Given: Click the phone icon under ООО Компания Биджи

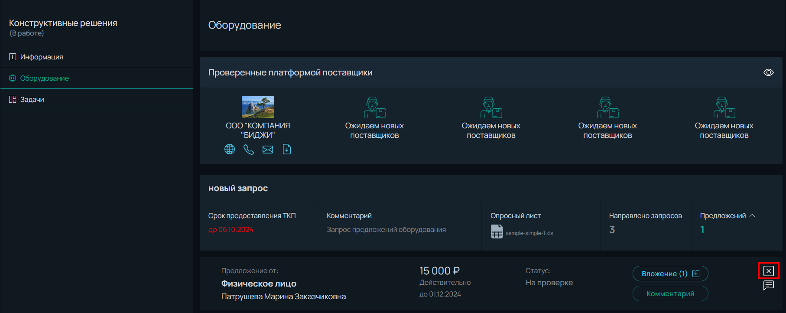Looking at the screenshot, I should point(249,150).
